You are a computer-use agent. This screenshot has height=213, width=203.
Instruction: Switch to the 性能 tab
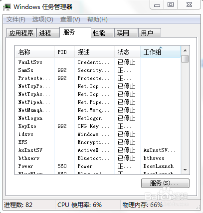tap(103, 33)
